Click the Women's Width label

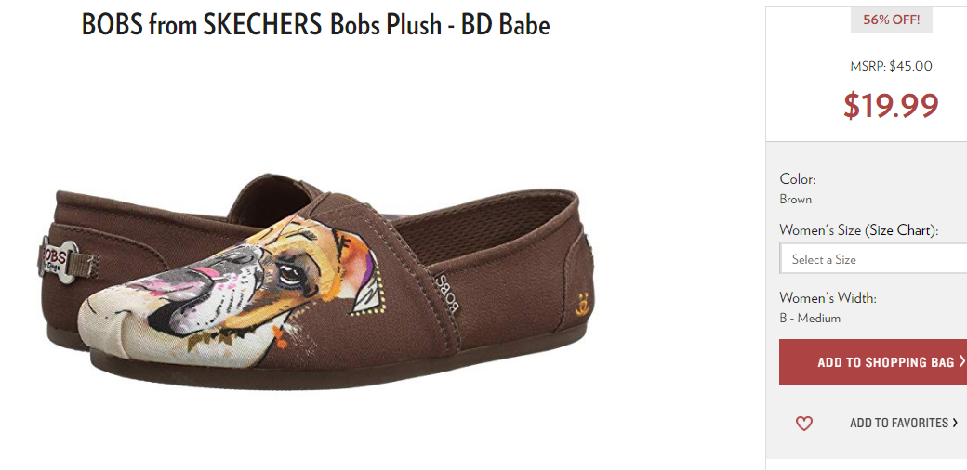point(828,298)
